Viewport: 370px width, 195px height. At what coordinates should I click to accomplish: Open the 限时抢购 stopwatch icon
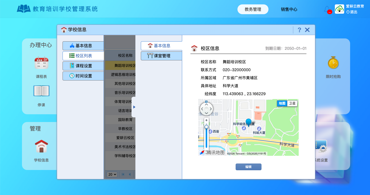coord(333,63)
